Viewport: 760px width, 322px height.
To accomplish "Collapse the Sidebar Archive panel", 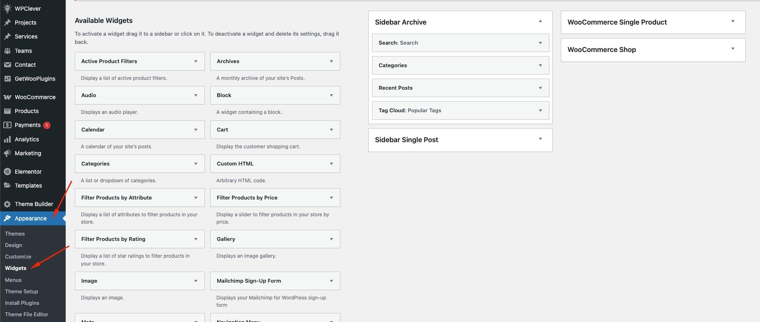I will (x=540, y=21).
